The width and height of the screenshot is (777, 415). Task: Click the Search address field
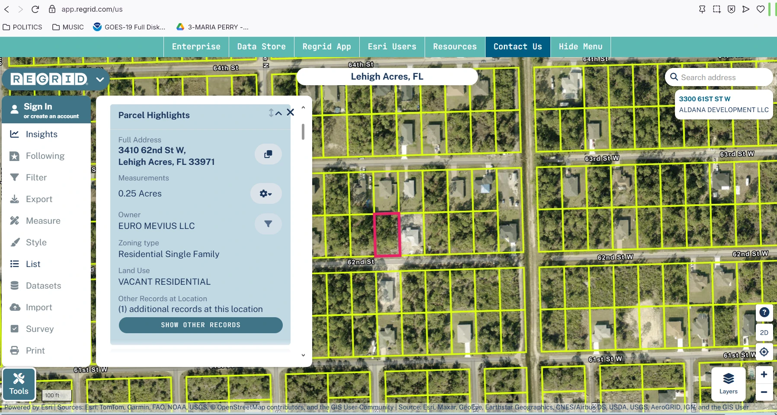(x=722, y=77)
